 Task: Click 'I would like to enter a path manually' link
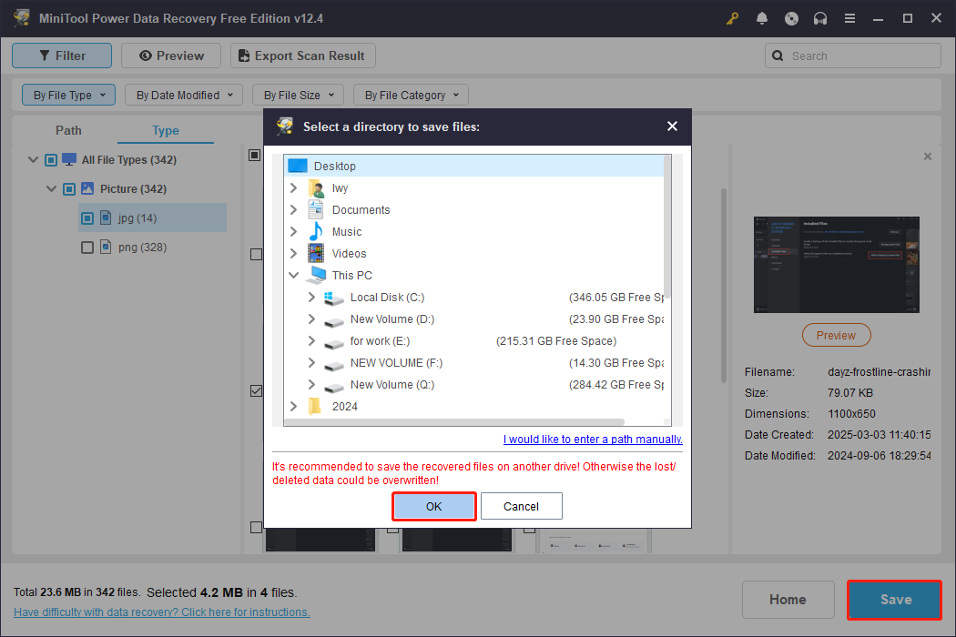(x=593, y=439)
